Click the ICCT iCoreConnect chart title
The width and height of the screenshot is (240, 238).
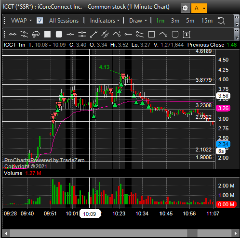click(86, 7)
